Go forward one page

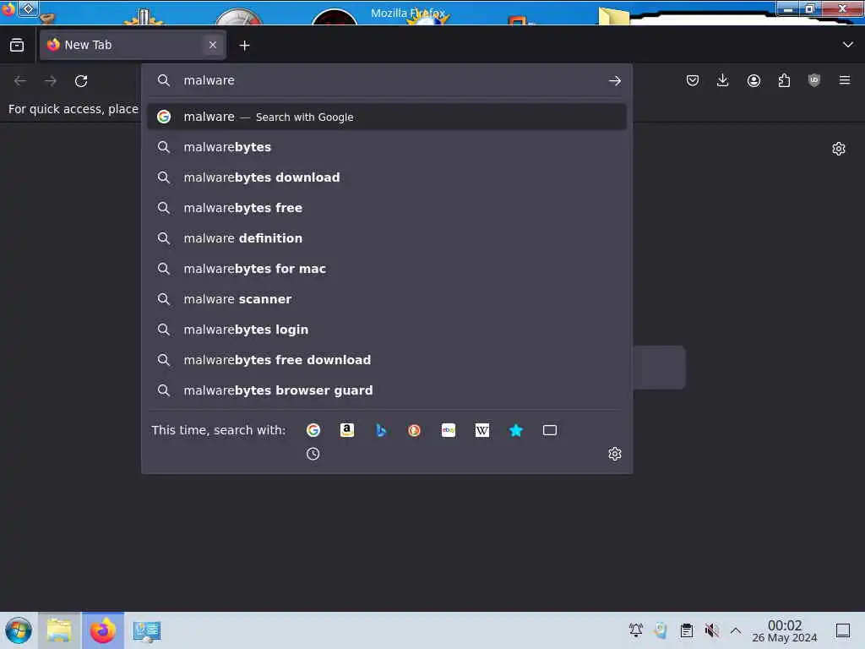pyautogui.click(x=51, y=81)
